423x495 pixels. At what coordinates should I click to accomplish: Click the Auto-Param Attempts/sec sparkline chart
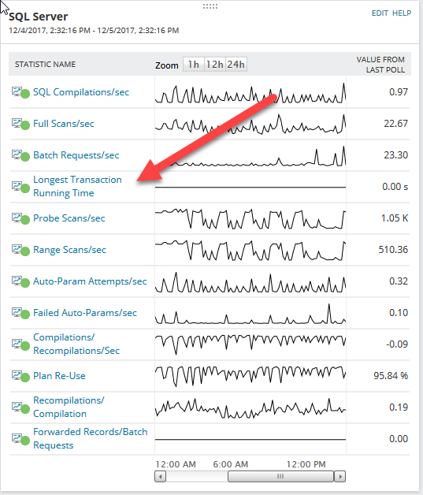[250, 282]
